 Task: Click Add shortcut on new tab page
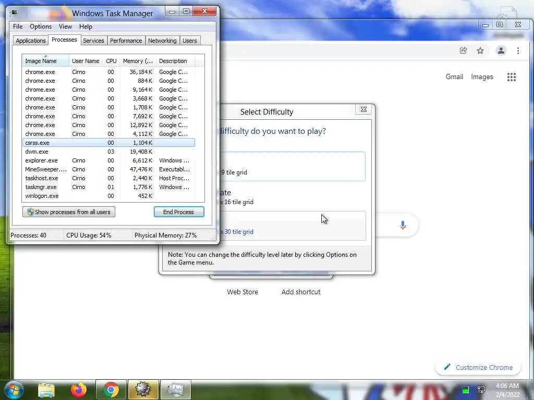(x=301, y=292)
